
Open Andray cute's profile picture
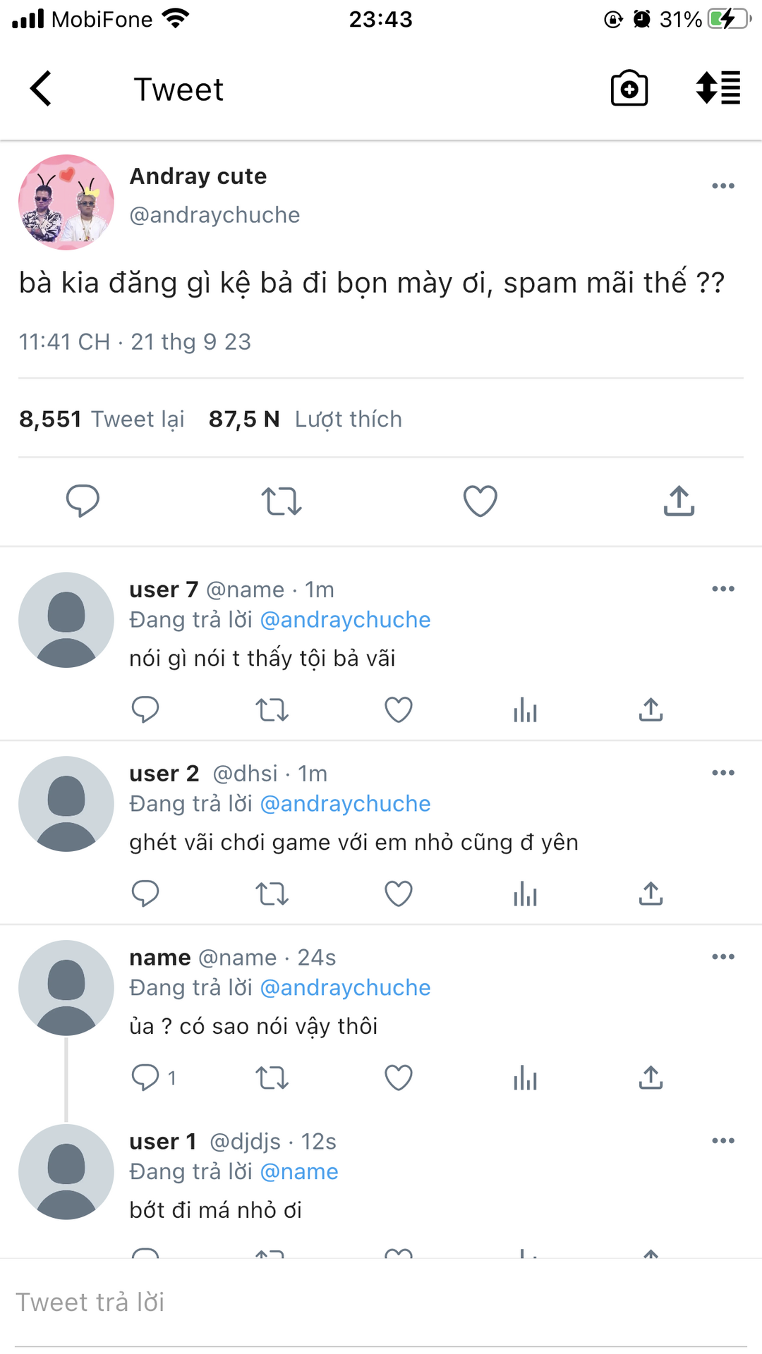point(66,202)
